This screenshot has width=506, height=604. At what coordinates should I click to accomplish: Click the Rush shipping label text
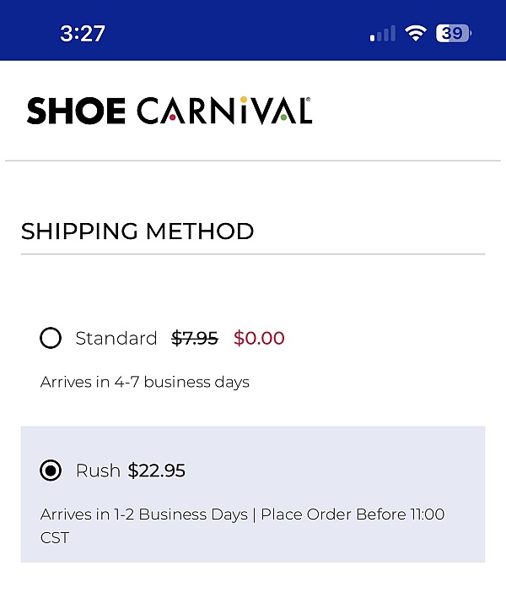(98, 471)
